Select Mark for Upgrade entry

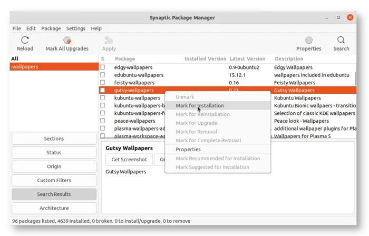pyautogui.click(x=218, y=123)
